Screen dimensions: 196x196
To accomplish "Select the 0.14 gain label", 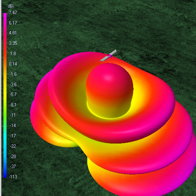I will point(13,64).
